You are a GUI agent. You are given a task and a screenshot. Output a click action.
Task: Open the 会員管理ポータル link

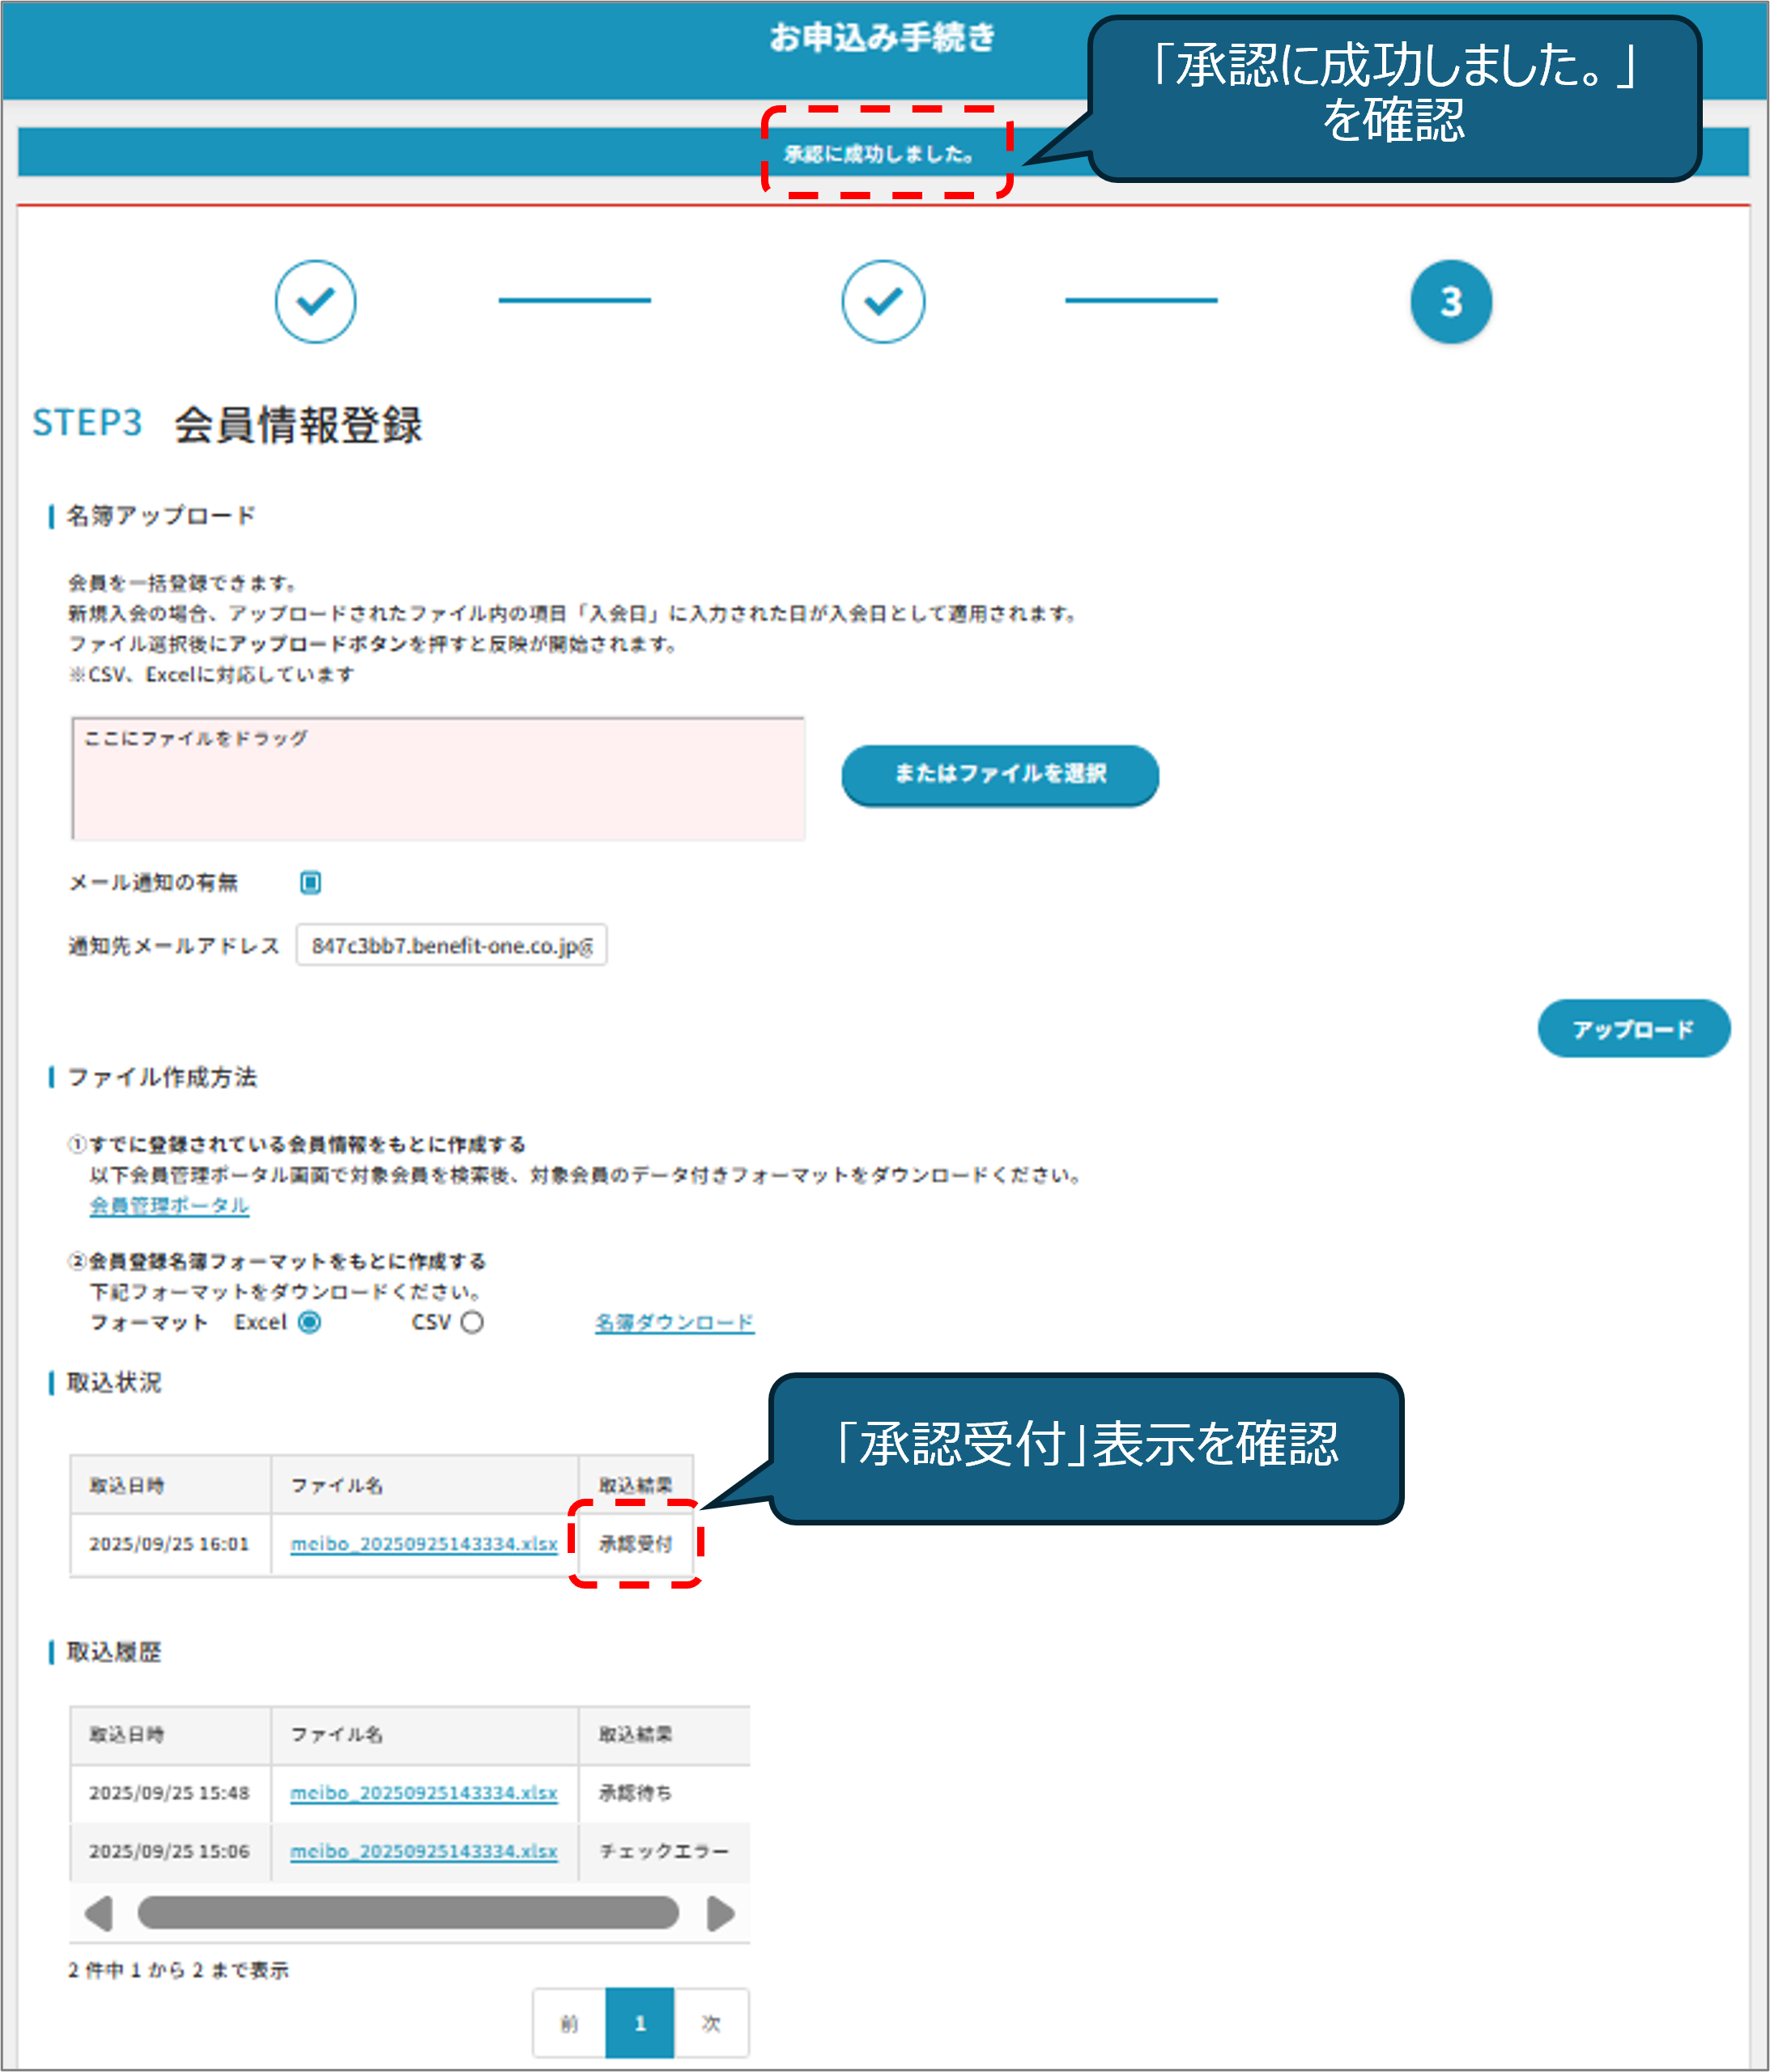[x=169, y=1205]
